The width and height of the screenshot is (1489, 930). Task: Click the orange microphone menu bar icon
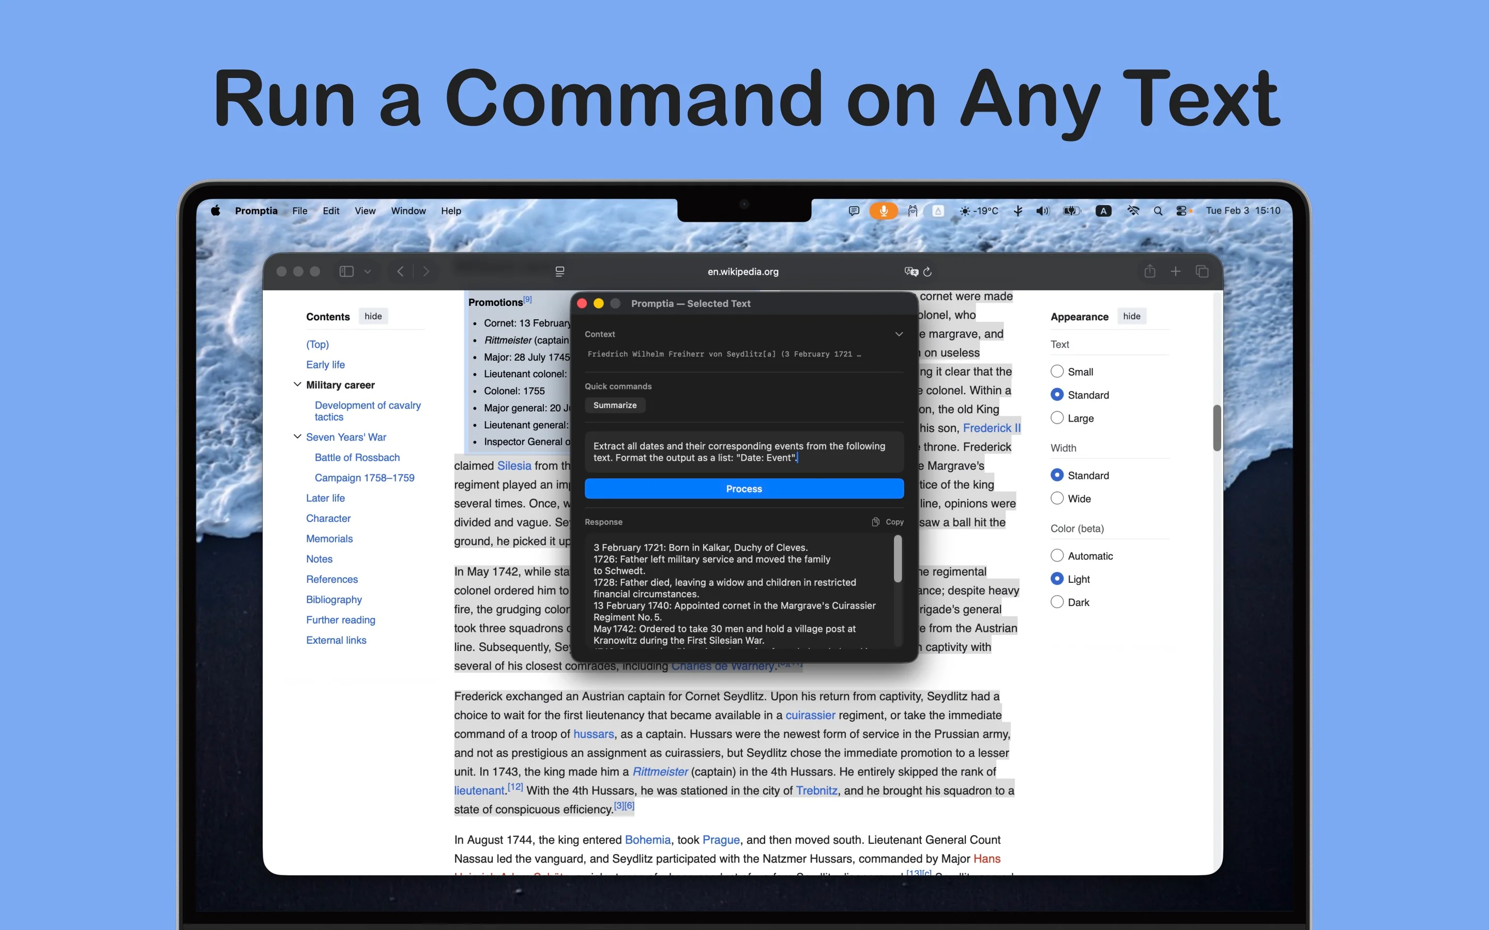pos(883,211)
